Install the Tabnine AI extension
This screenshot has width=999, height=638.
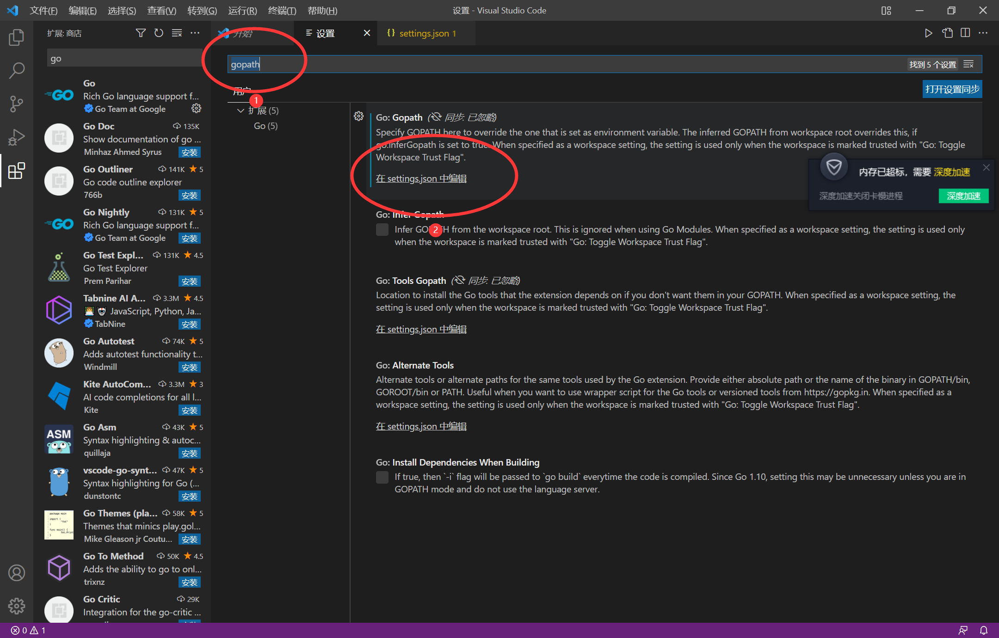point(190,325)
